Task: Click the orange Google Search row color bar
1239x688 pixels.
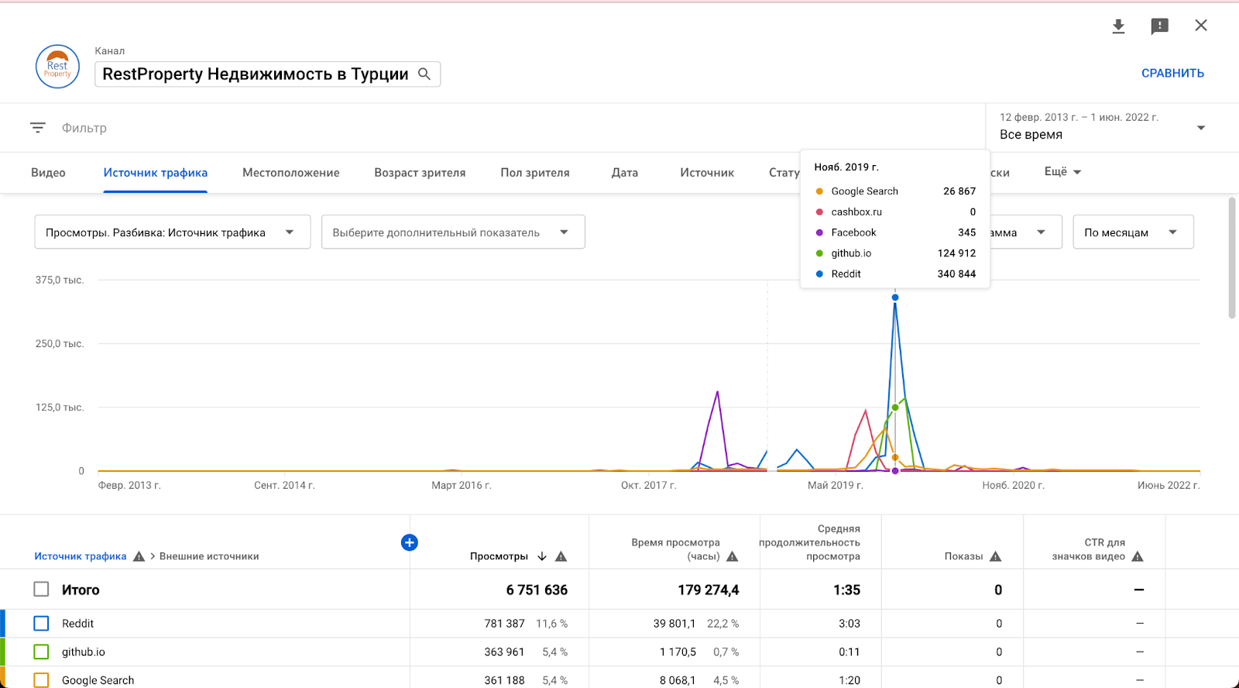Action: (2, 678)
